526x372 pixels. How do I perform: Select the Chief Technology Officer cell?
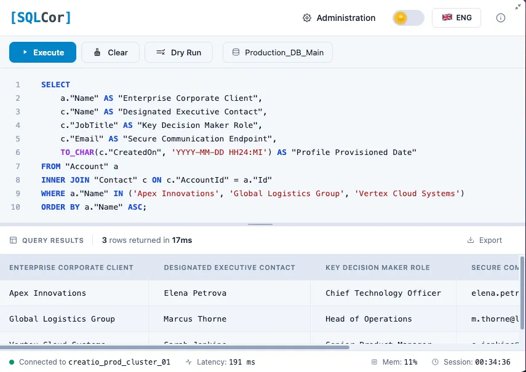click(x=383, y=293)
